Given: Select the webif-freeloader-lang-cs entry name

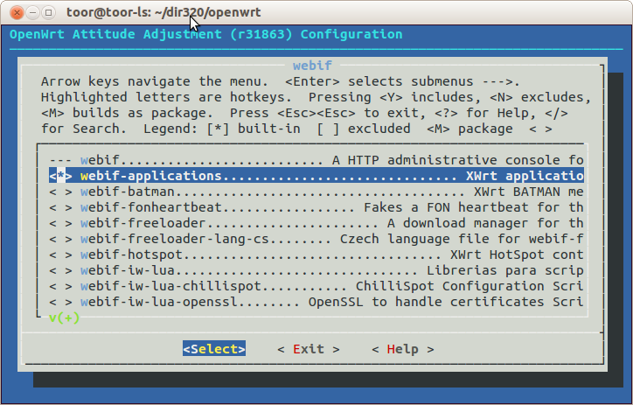Looking at the screenshot, I should pos(175,239).
